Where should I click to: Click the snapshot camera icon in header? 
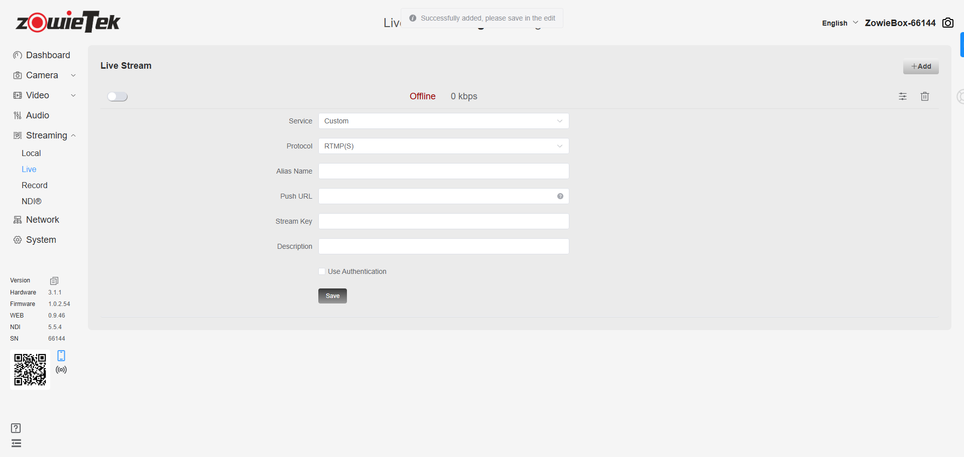pyautogui.click(x=947, y=23)
